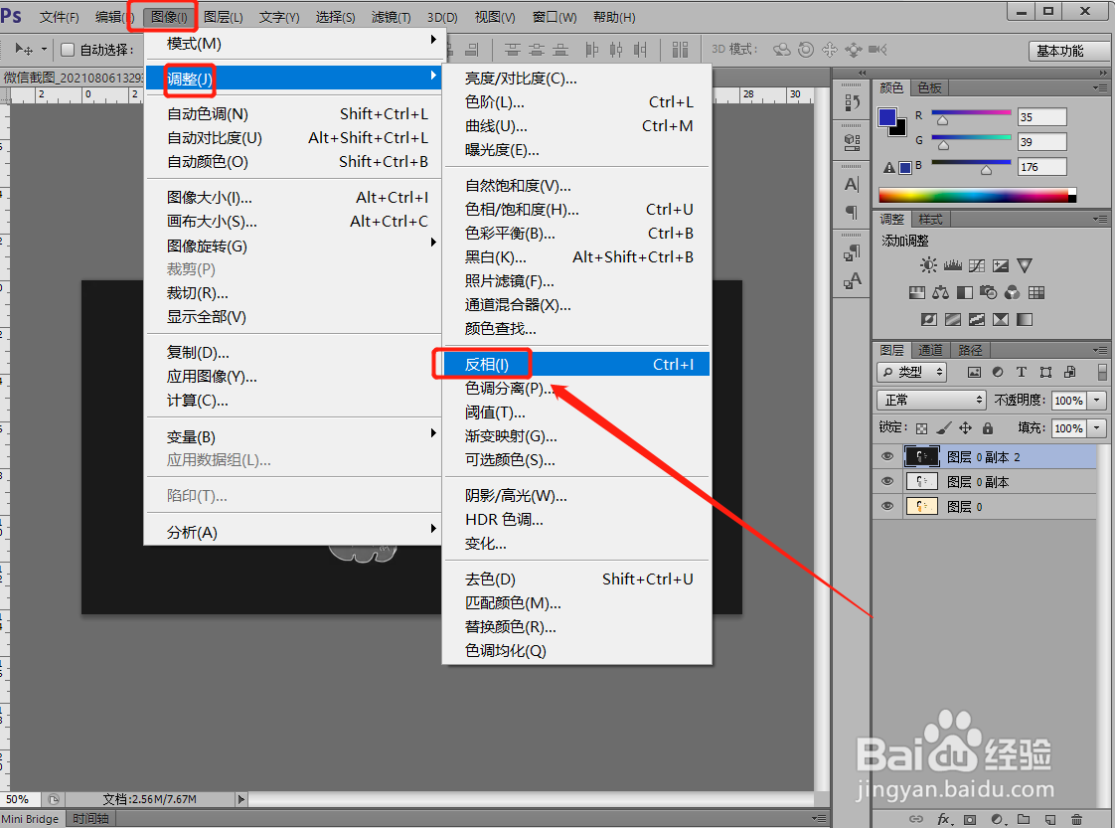This screenshot has height=828, width=1115.
Task: Click the type filter T icon in Layers panel
Action: click(x=1022, y=372)
